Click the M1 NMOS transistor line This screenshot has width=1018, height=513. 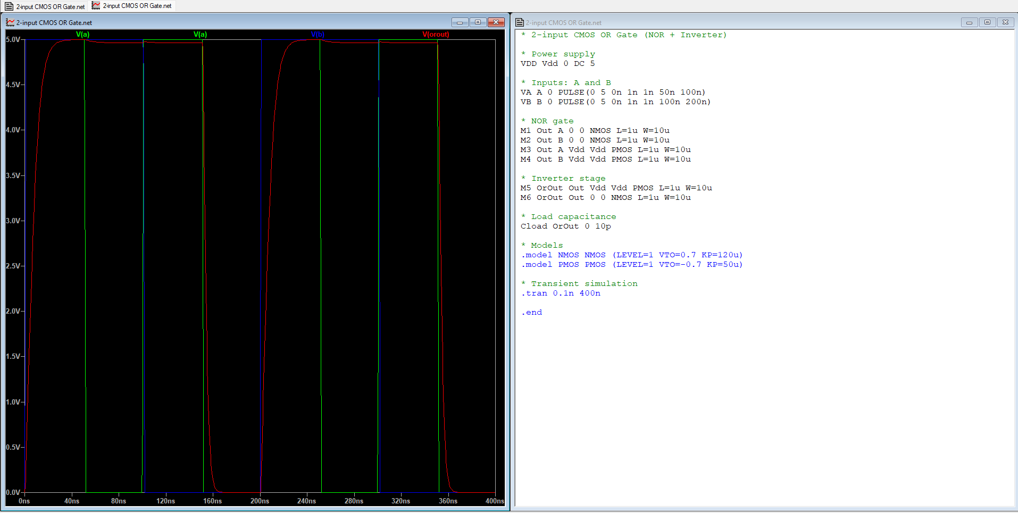[595, 131]
